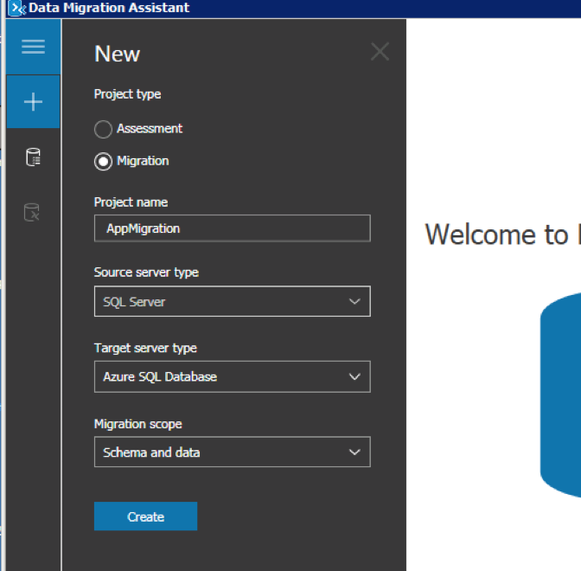Click the Migration scope label

pos(137,424)
